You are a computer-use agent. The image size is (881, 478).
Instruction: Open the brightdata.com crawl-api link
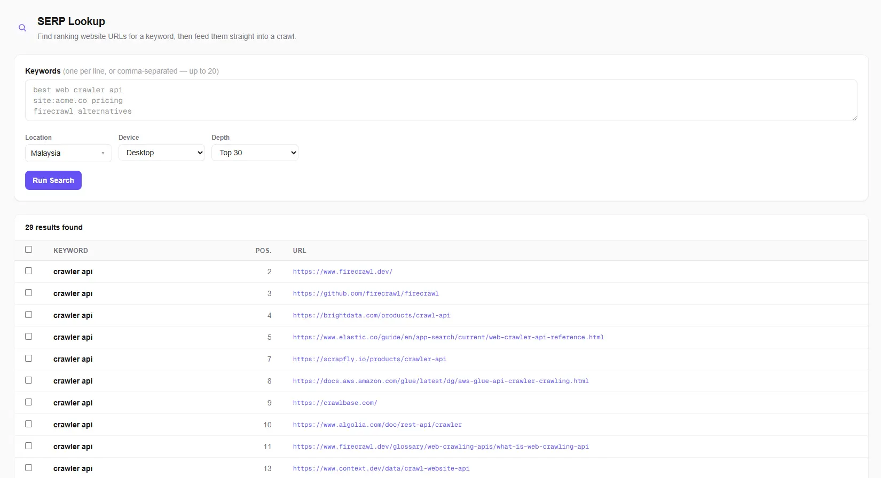tap(372, 315)
